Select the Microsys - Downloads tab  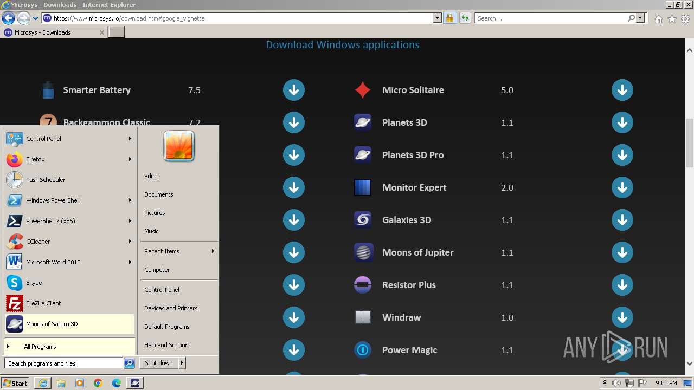tap(54, 32)
